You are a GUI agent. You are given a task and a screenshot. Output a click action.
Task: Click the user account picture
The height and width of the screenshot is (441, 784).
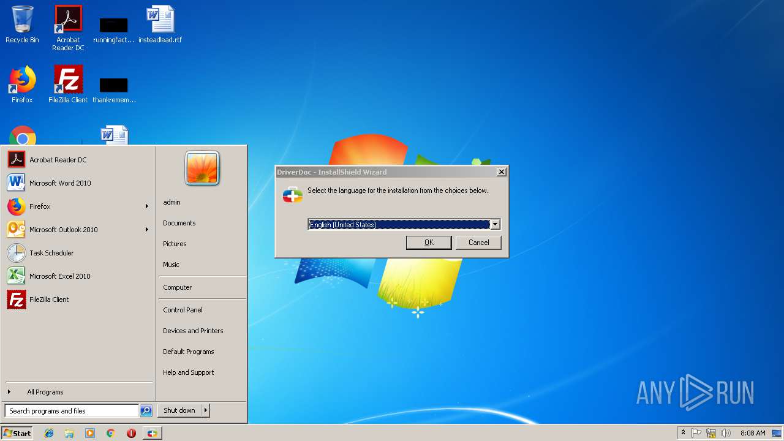pos(202,168)
